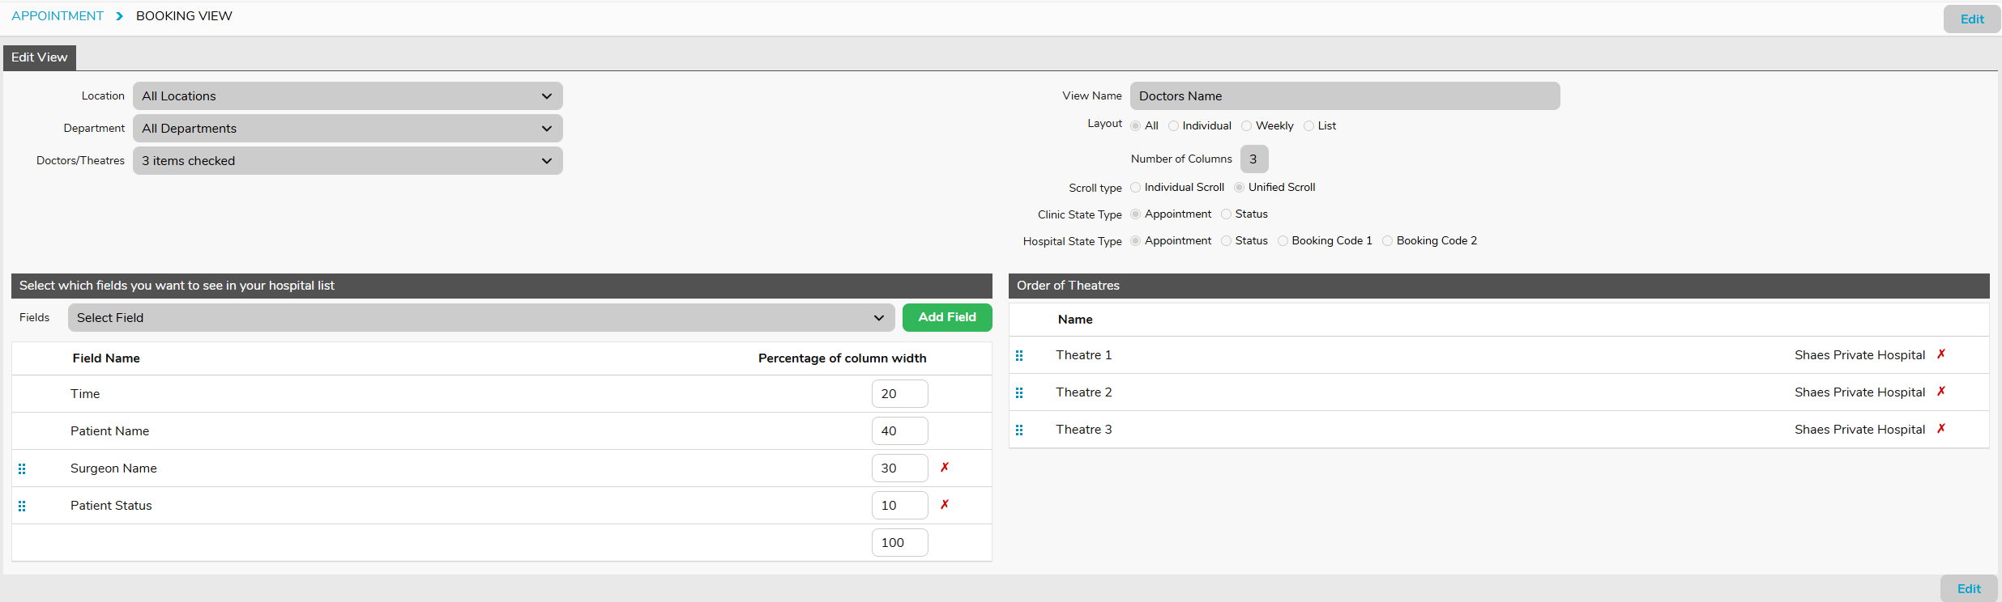The width and height of the screenshot is (2002, 602).
Task: Expand the Department dropdown
Action: click(x=348, y=128)
